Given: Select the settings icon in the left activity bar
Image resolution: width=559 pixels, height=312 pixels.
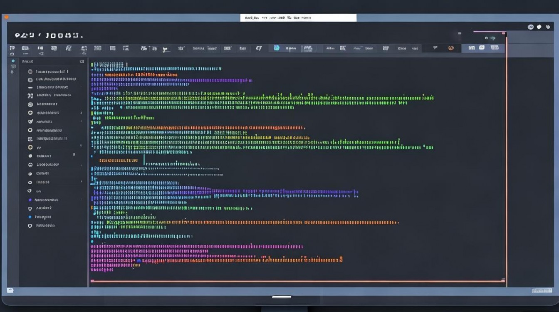Looking at the screenshot, I should (12, 66).
